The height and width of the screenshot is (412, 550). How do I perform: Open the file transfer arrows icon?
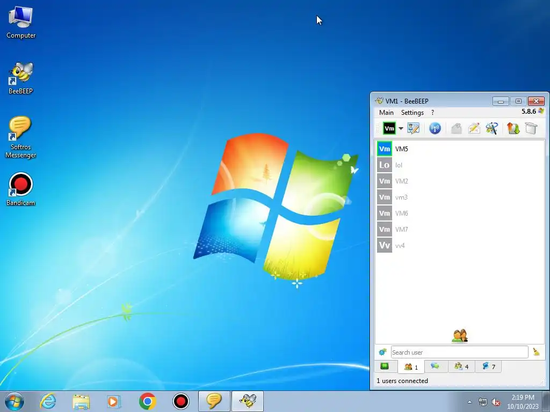(x=513, y=128)
